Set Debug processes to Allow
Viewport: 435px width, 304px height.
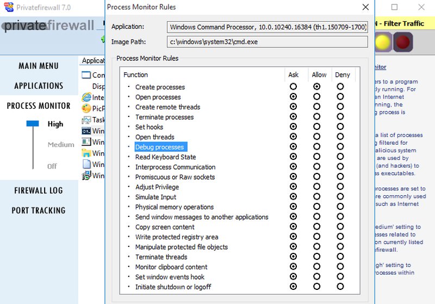[316, 146]
